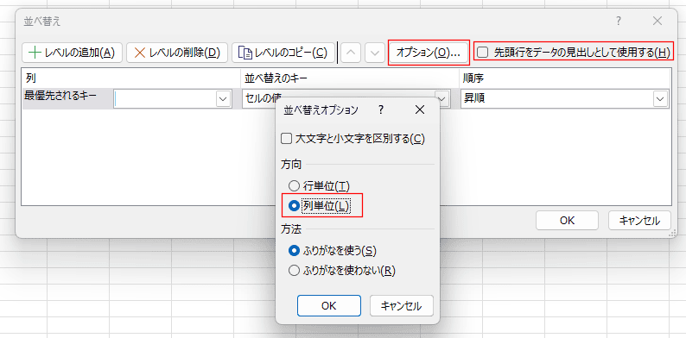Move sort level up with up arrow
Viewport: 686px width, 338px height.
tap(351, 53)
